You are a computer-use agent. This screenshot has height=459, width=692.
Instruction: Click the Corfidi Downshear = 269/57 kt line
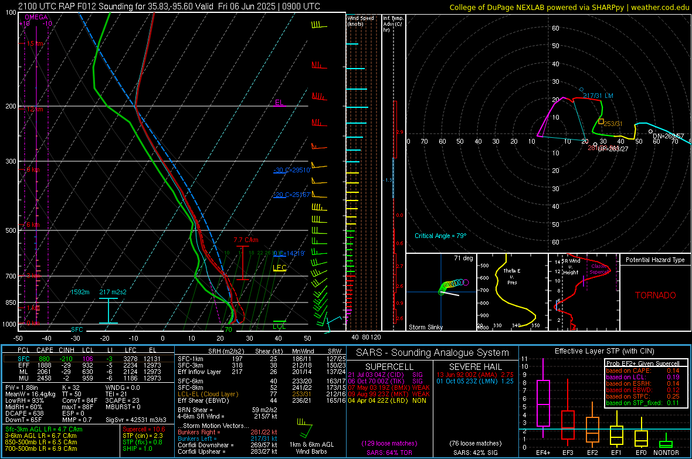tap(228, 445)
